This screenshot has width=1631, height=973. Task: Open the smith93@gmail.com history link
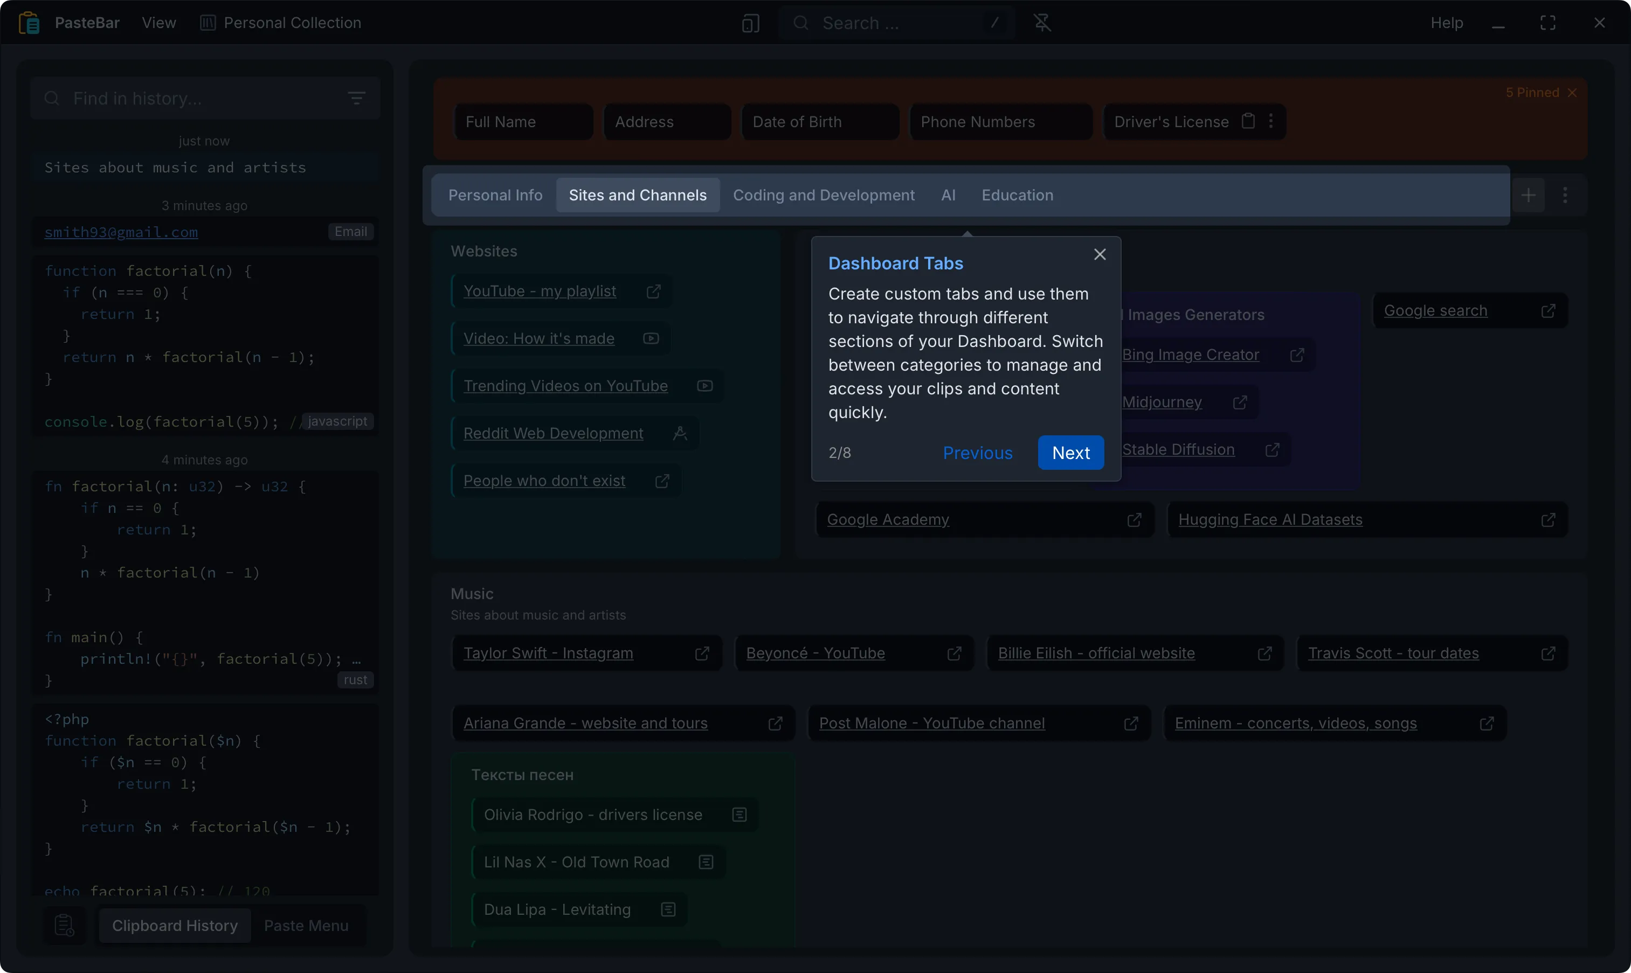121,232
